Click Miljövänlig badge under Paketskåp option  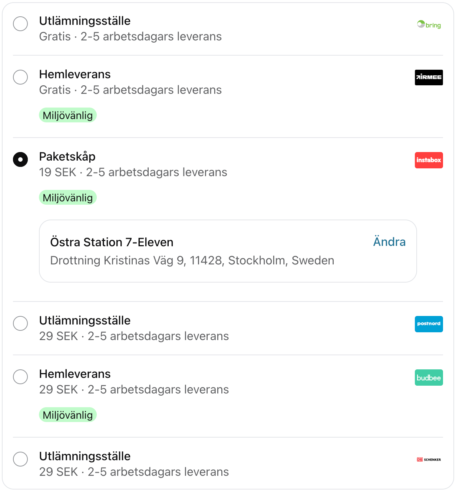(68, 198)
